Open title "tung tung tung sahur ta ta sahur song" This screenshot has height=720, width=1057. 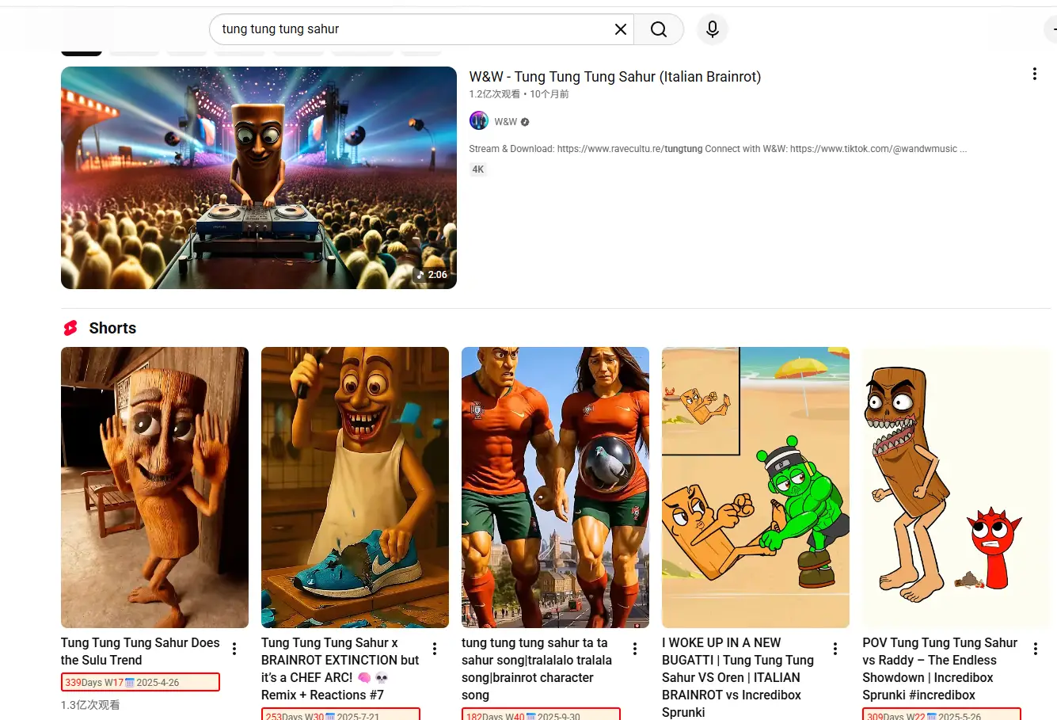(537, 669)
